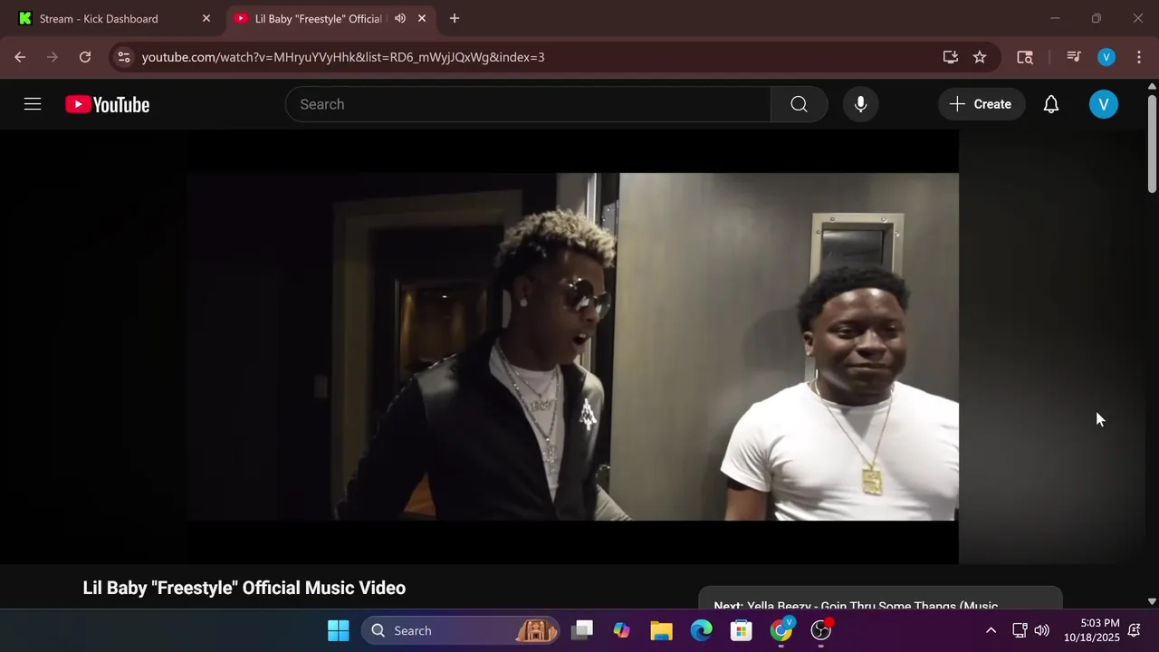Reload the YouTube page
The height and width of the screenshot is (652, 1159).
85,57
